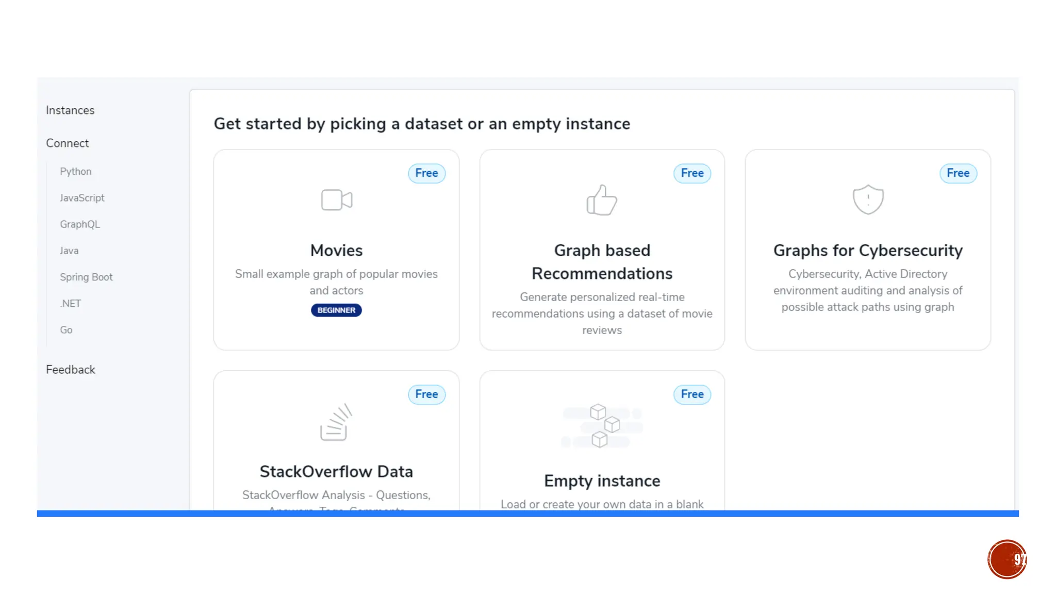This screenshot has height=594, width=1056.
Task: Select Java connection option
Action: tap(69, 251)
